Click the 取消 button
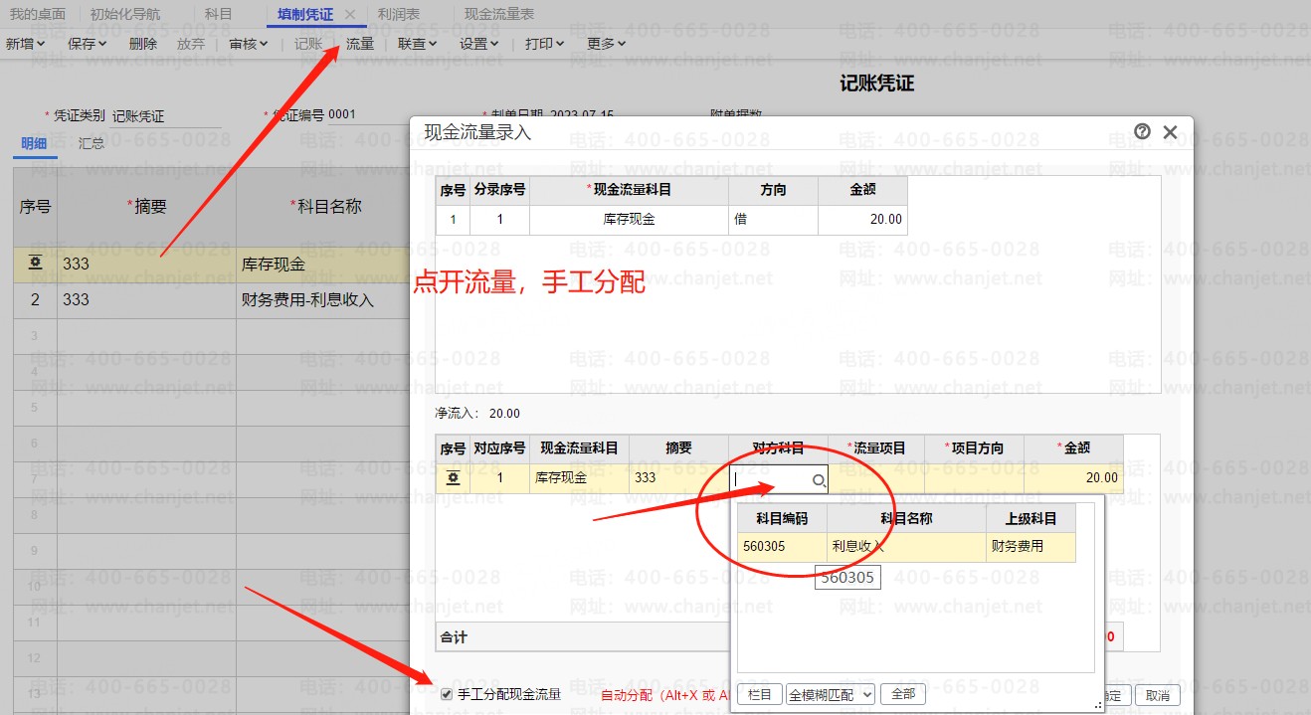This screenshot has width=1311, height=715. click(1157, 695)
